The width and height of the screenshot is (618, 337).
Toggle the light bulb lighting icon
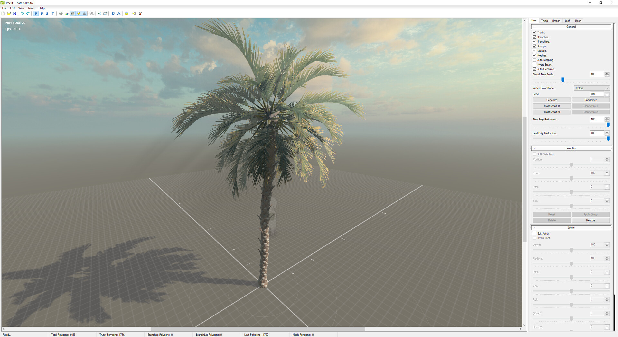[79, 13]
